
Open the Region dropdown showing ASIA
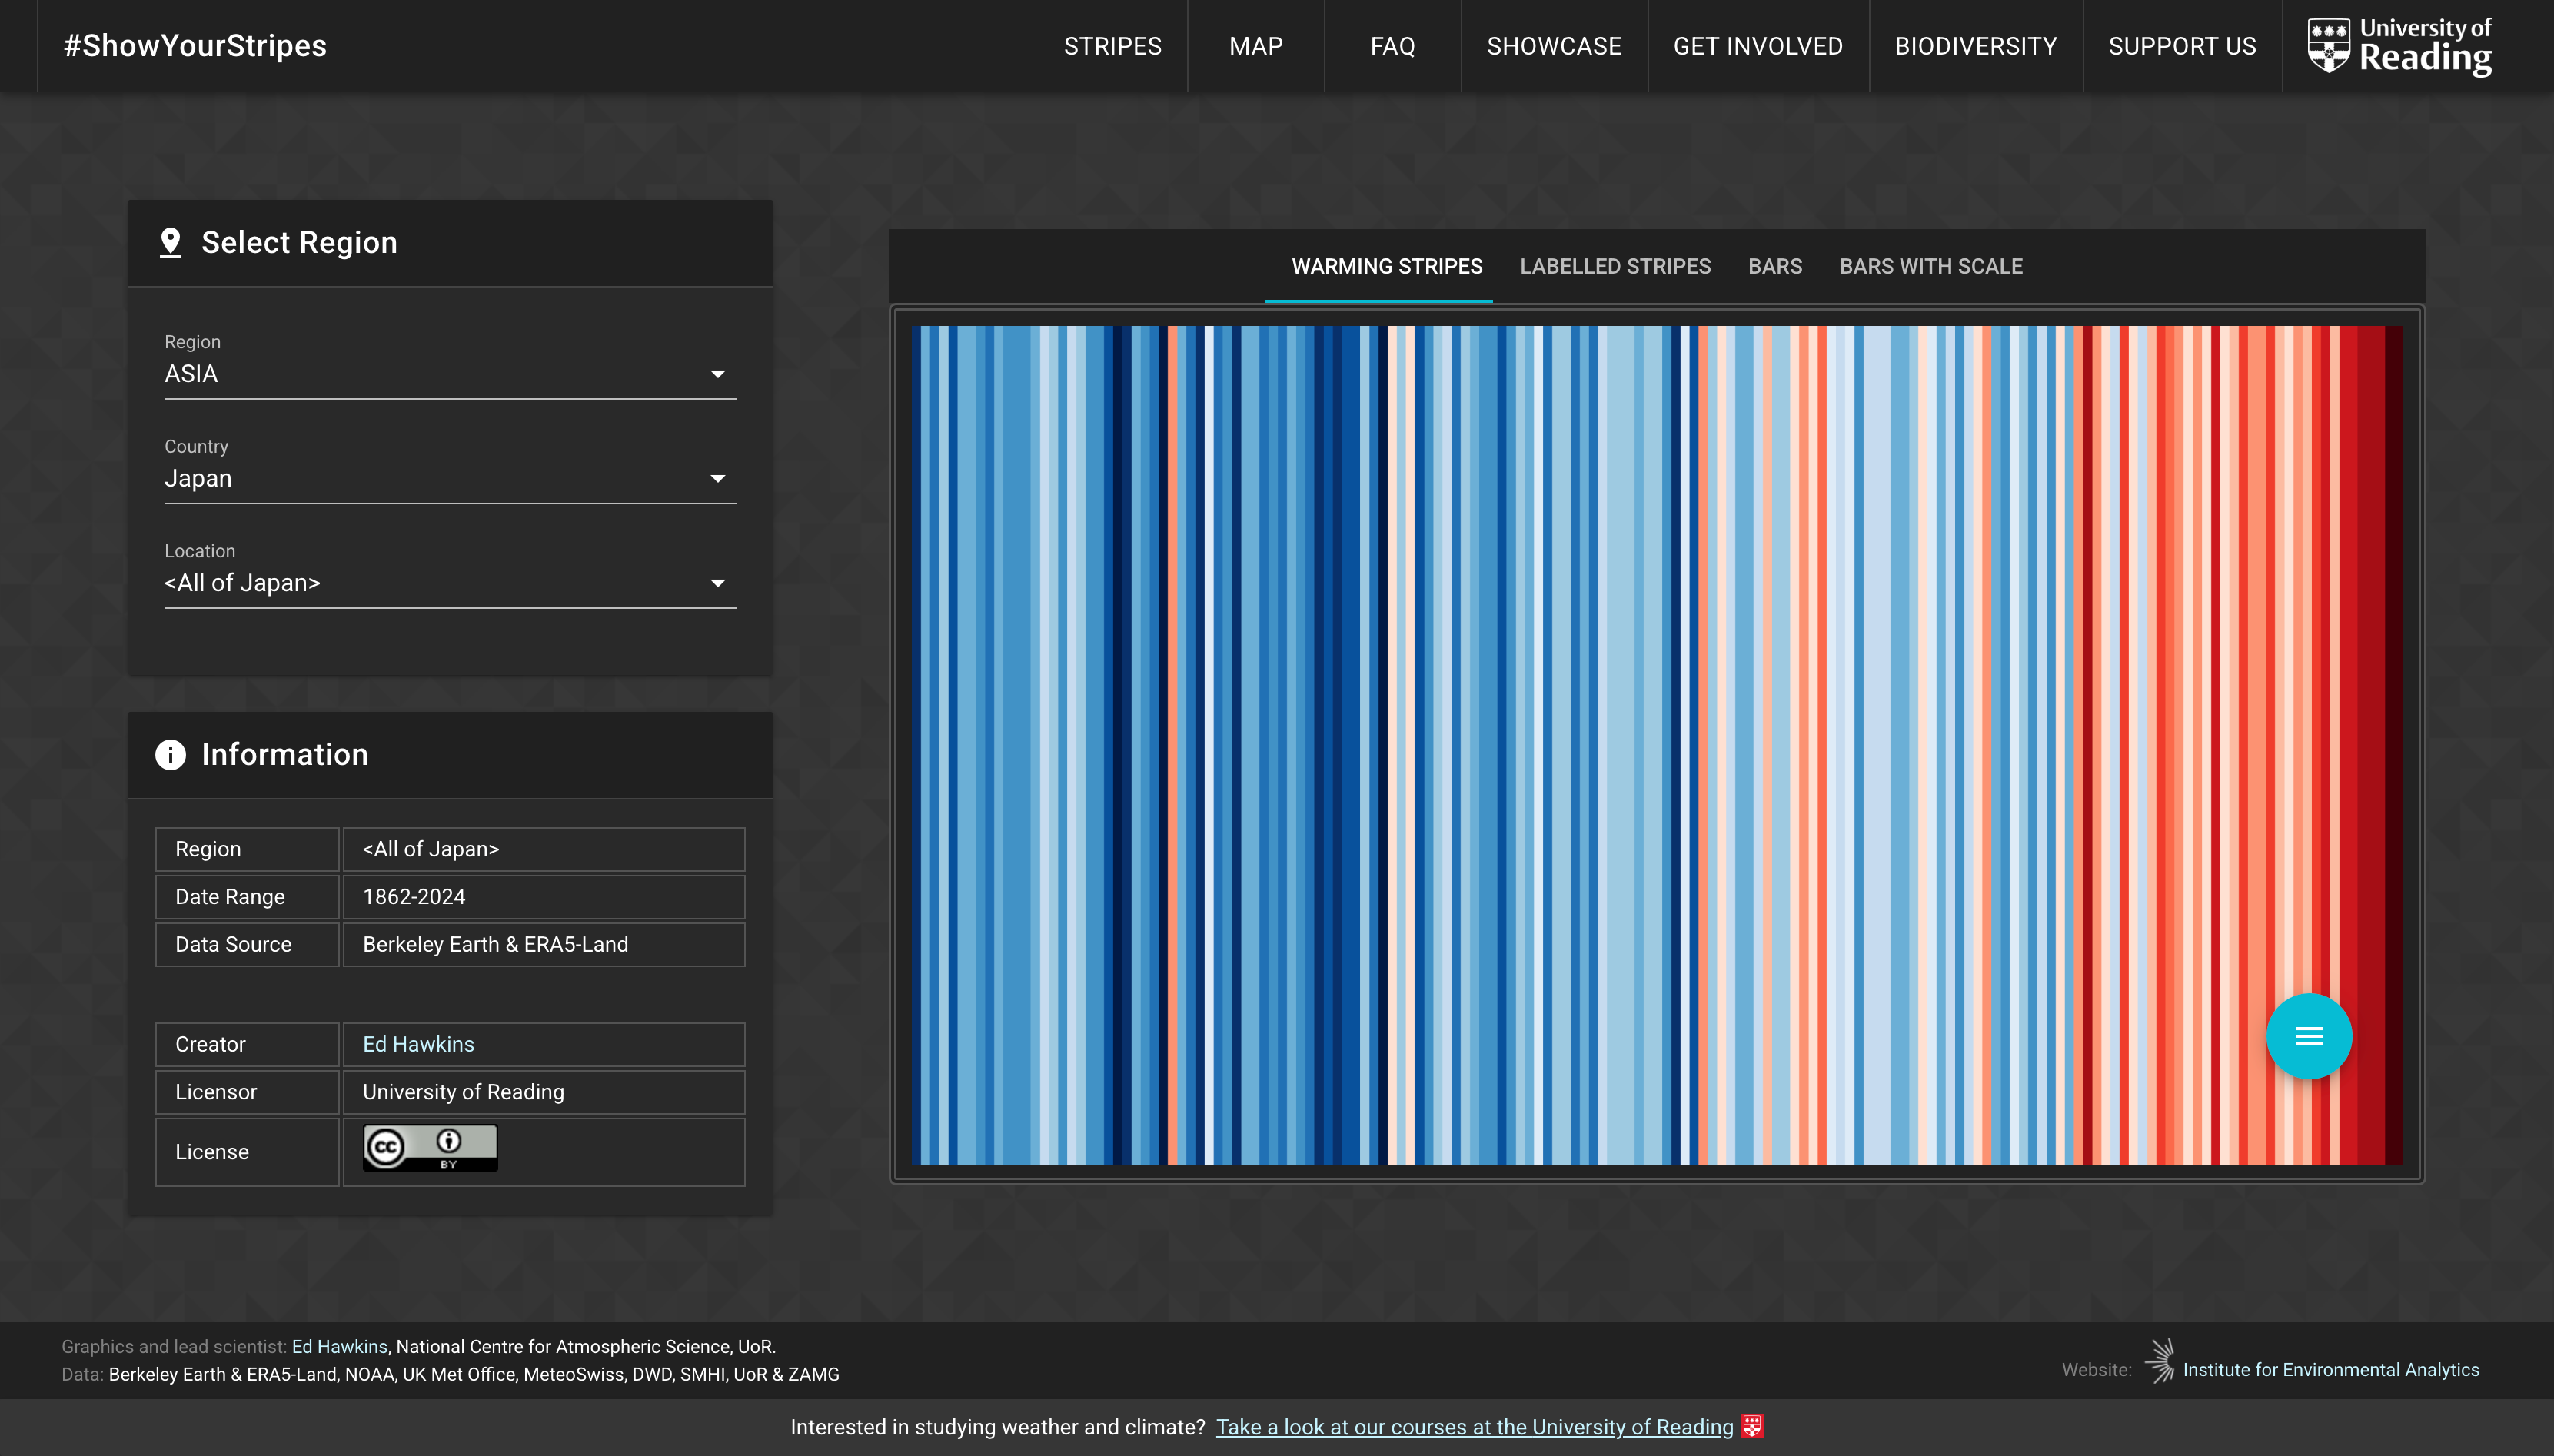[x=450, y=374]
